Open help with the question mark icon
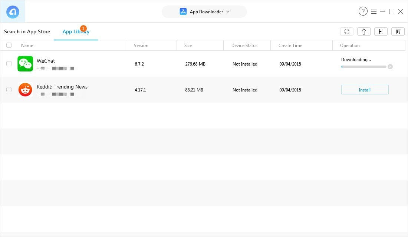408x237 pixels. click(x=363, y=11)
